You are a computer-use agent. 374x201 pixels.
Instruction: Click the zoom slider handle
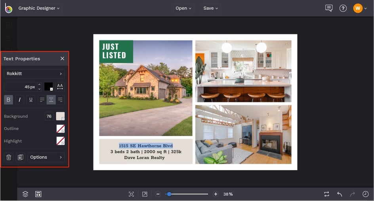169,194
